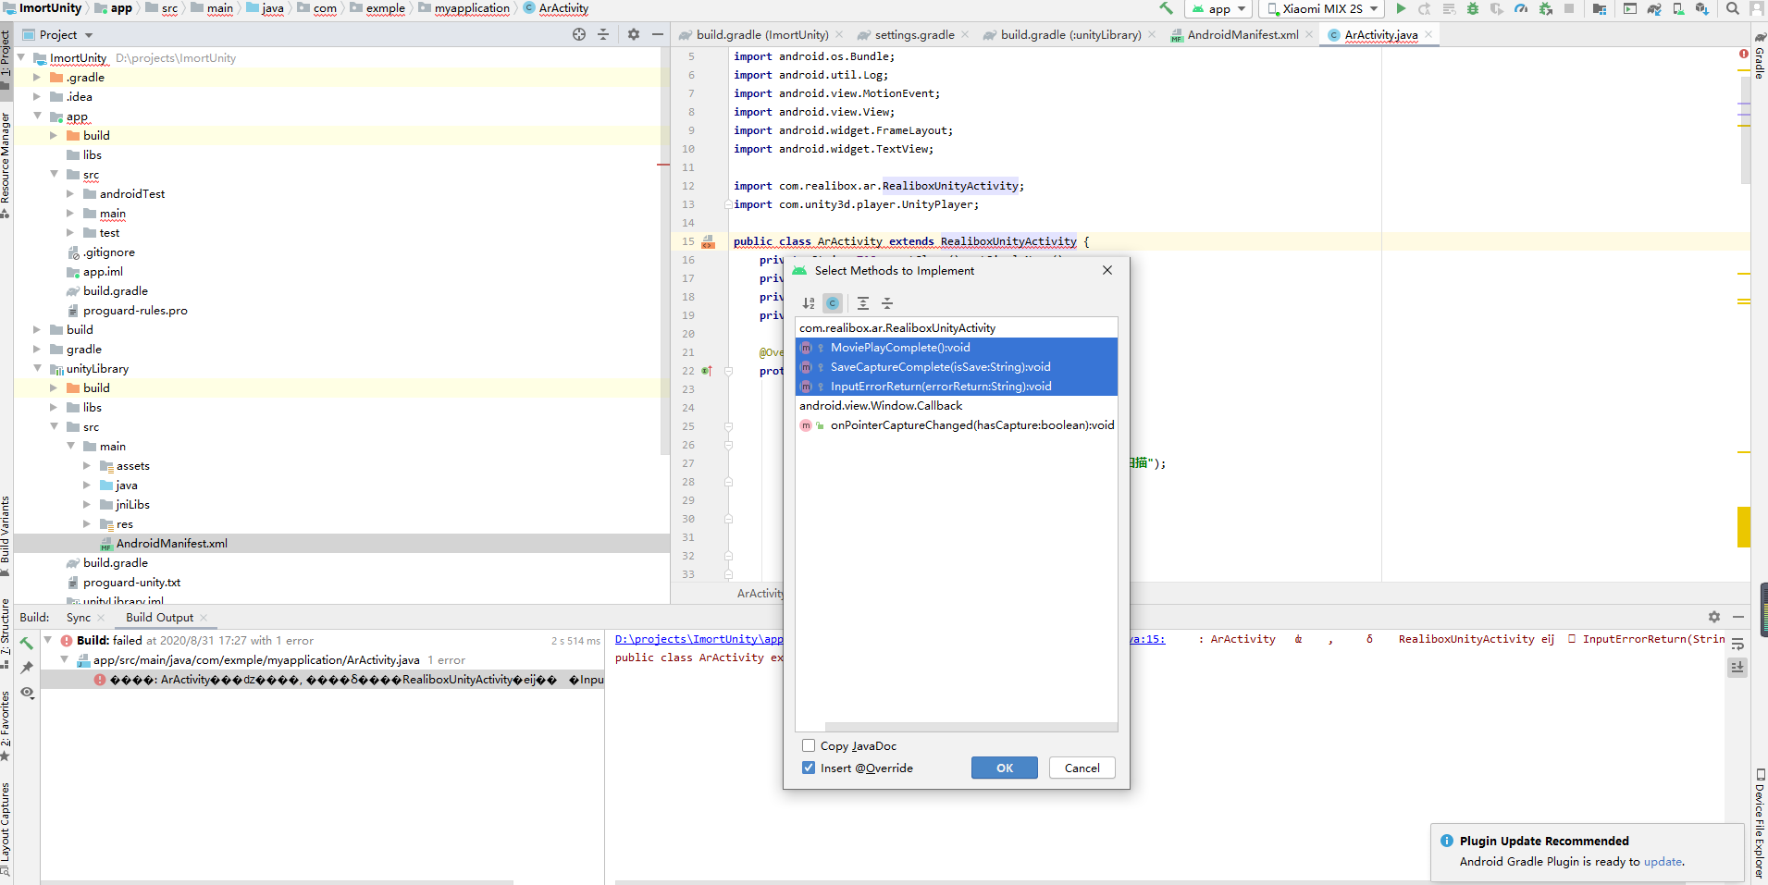
Task: Click yellow warning stripe on editor scrollbar
Action: click(x=1743, y=527)
